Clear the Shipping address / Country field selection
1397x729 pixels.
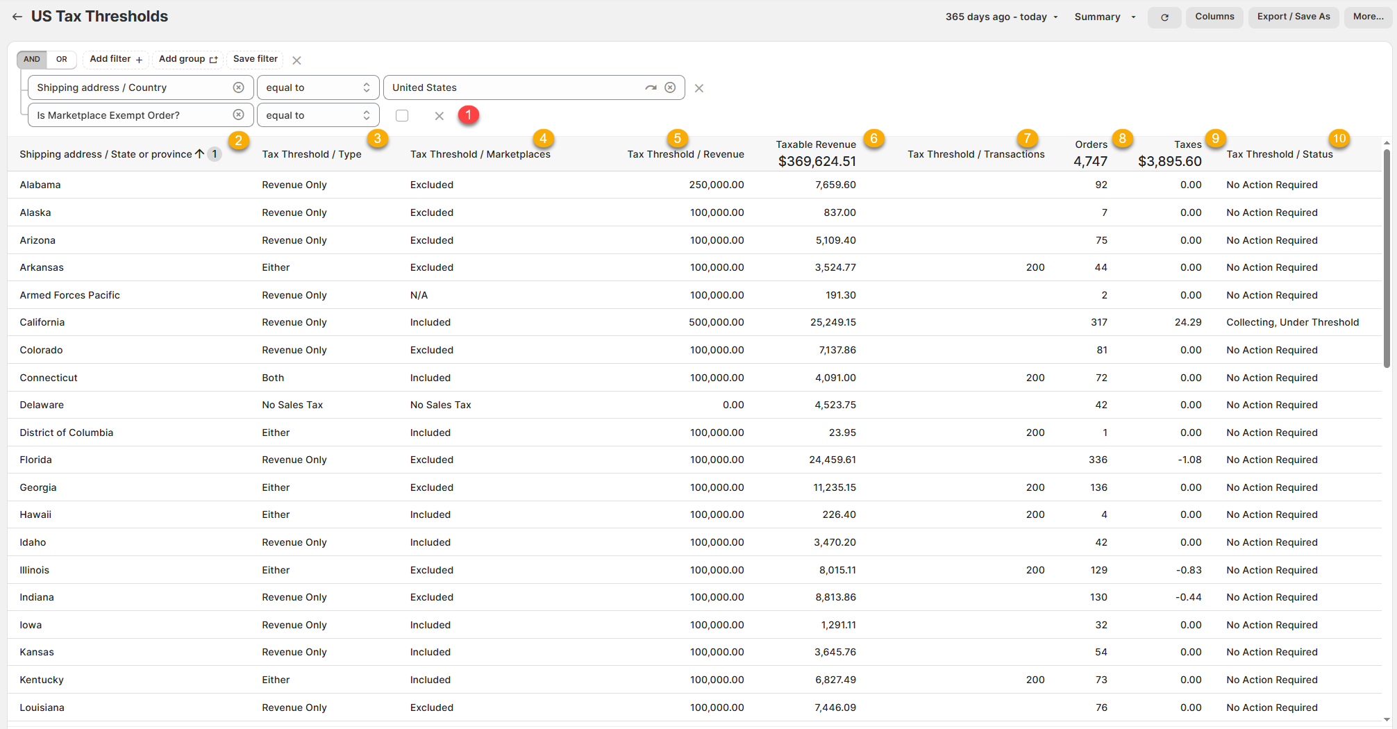click(238, 87)
